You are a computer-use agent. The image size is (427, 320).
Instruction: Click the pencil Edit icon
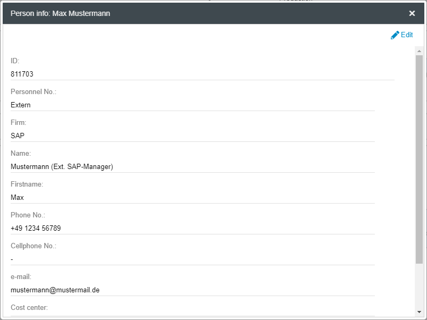coord(395,35)
